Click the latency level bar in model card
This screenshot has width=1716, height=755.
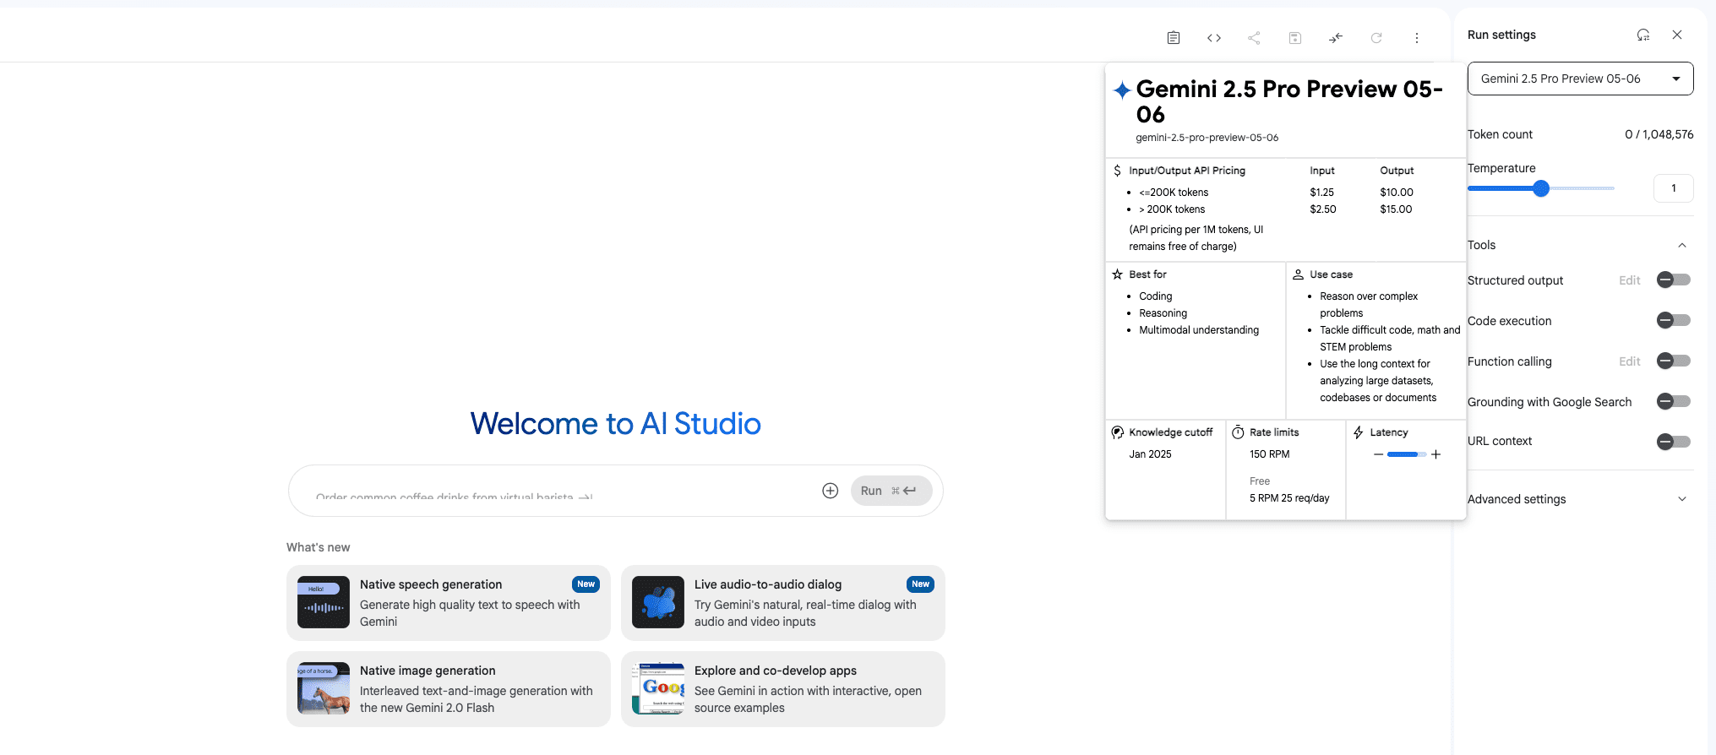(1407, 454)
